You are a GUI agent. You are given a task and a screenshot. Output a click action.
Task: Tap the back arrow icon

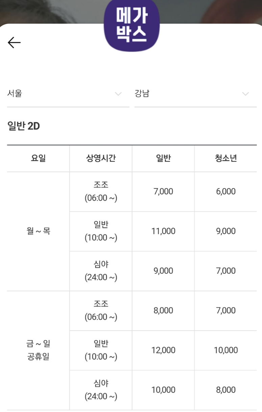(x=14, y=43)
